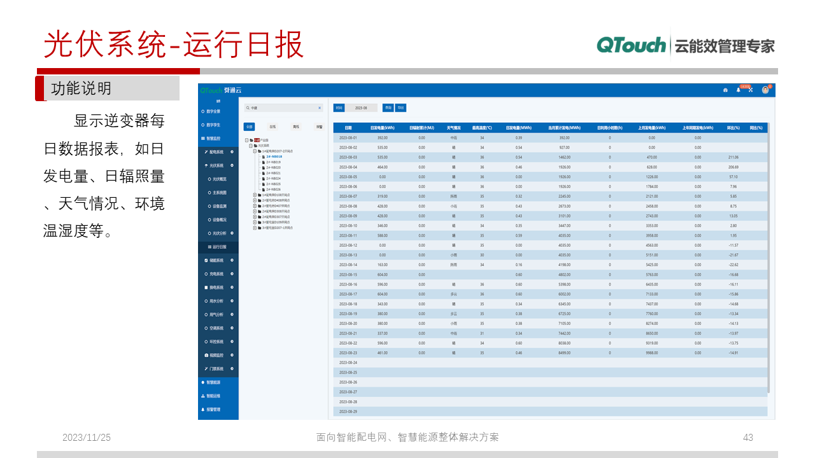The image size is (815, 458).
Task: Switch device filter to 报警
Action: (319, 126)
